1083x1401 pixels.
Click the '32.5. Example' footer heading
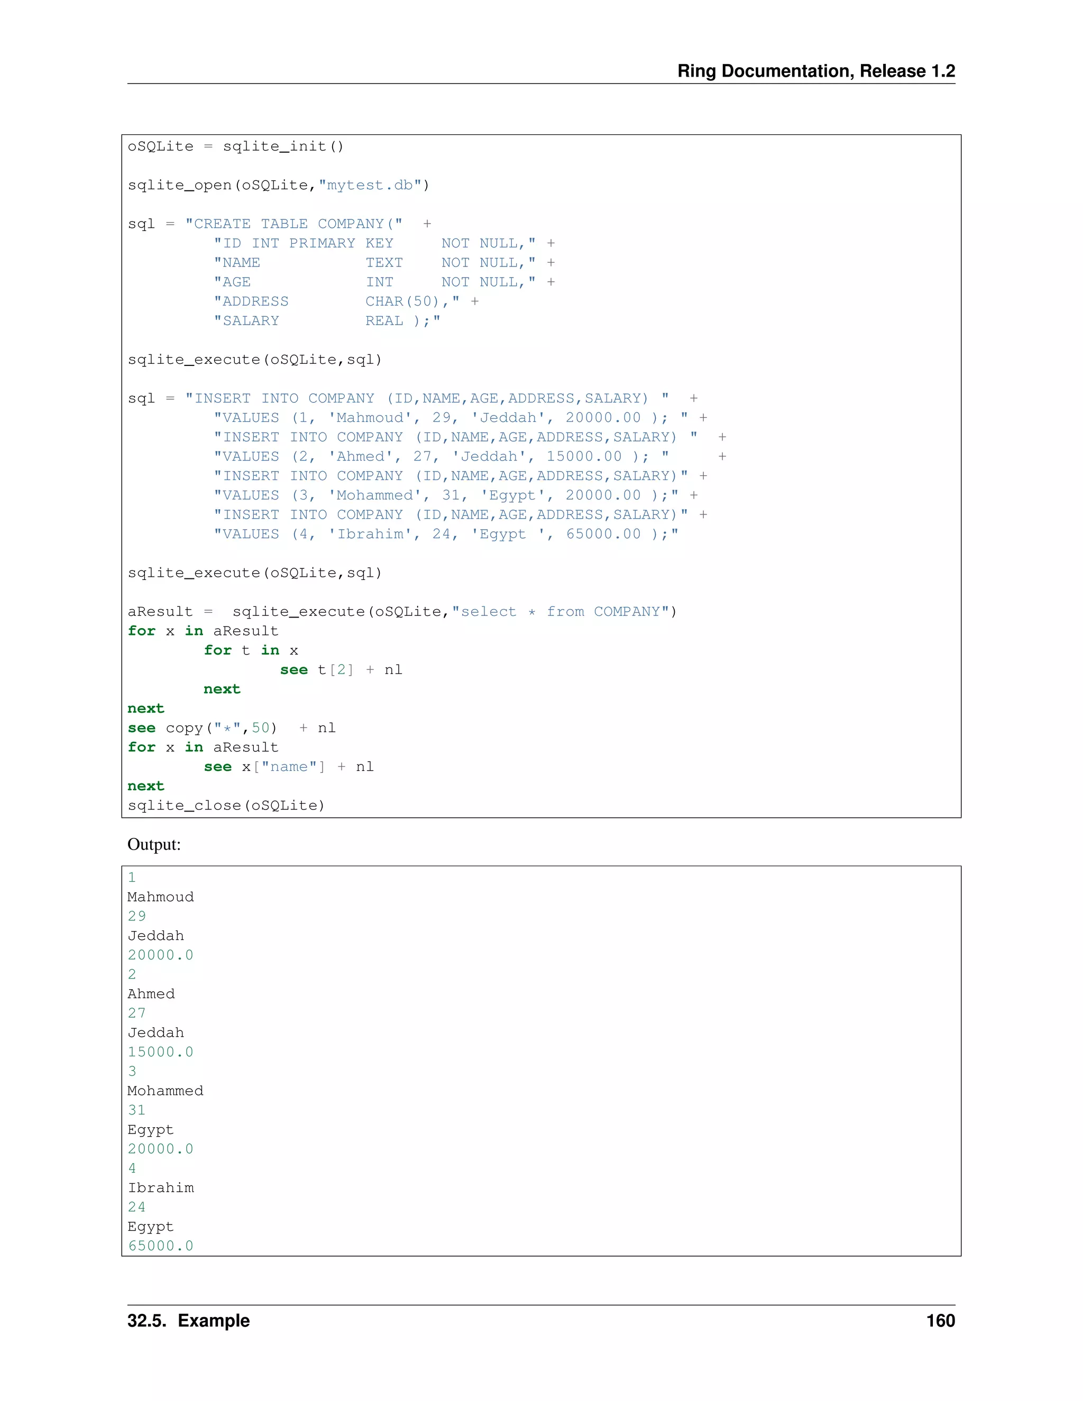tap(188, 1321)
